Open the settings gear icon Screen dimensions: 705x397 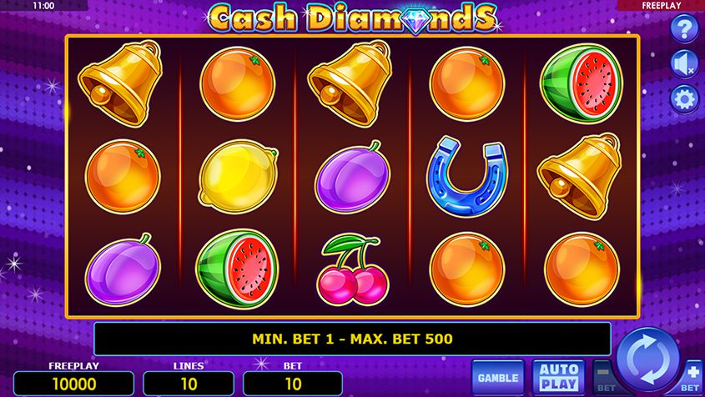pyautogui.click(x=684, y=99)
